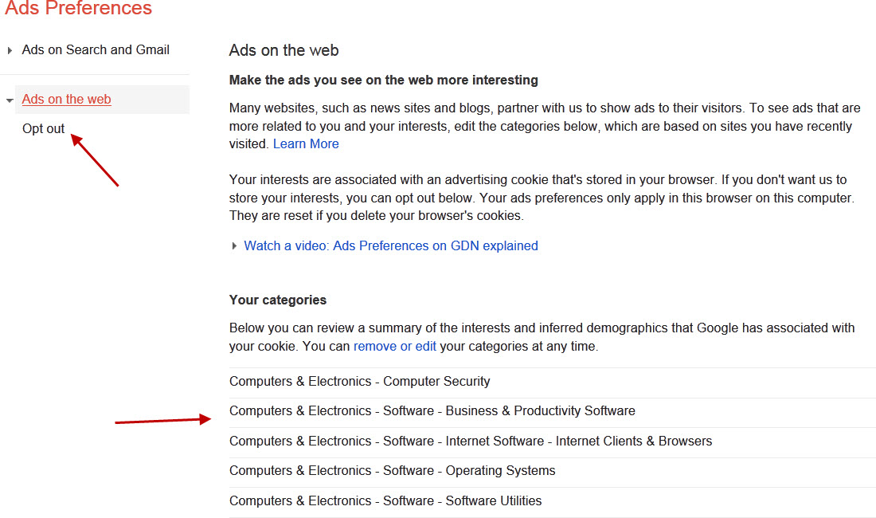Expand the Ads on Search and Gmail arrow

tap(10, 51)
